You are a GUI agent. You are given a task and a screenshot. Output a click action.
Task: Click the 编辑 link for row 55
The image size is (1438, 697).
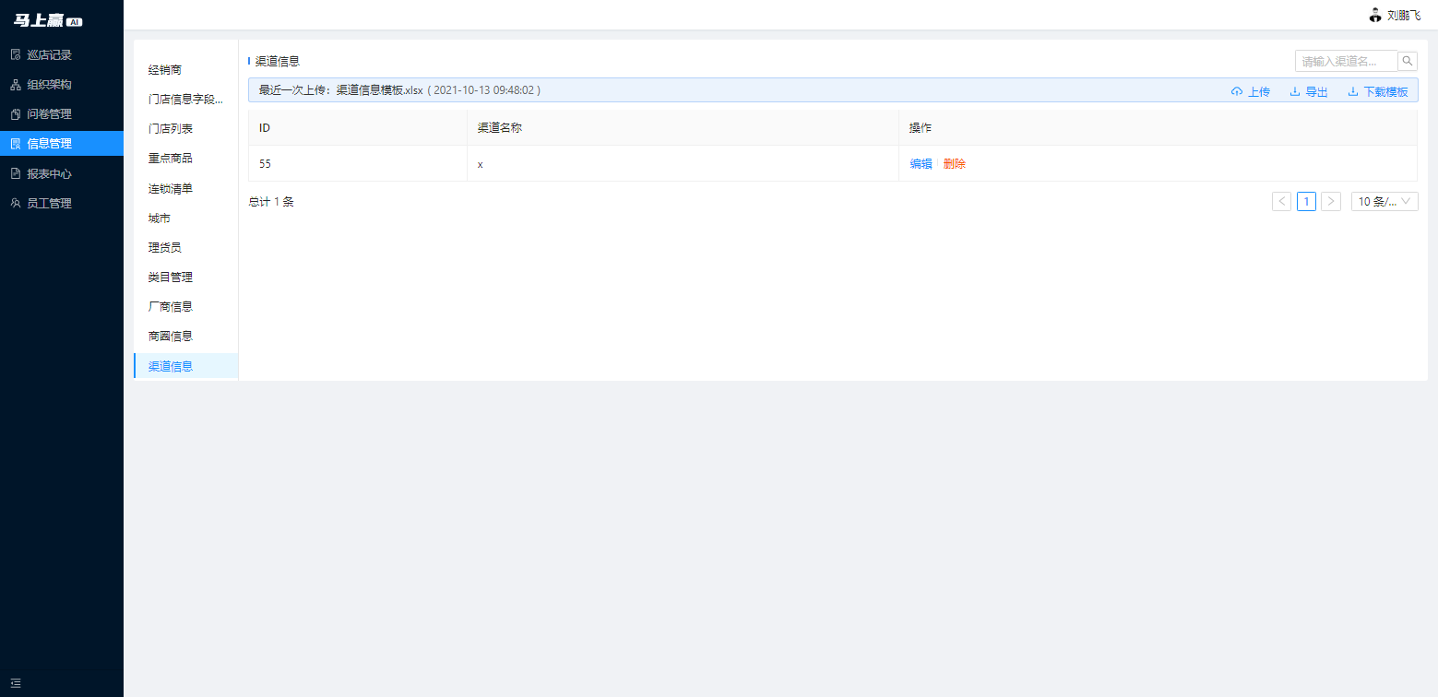920,163
